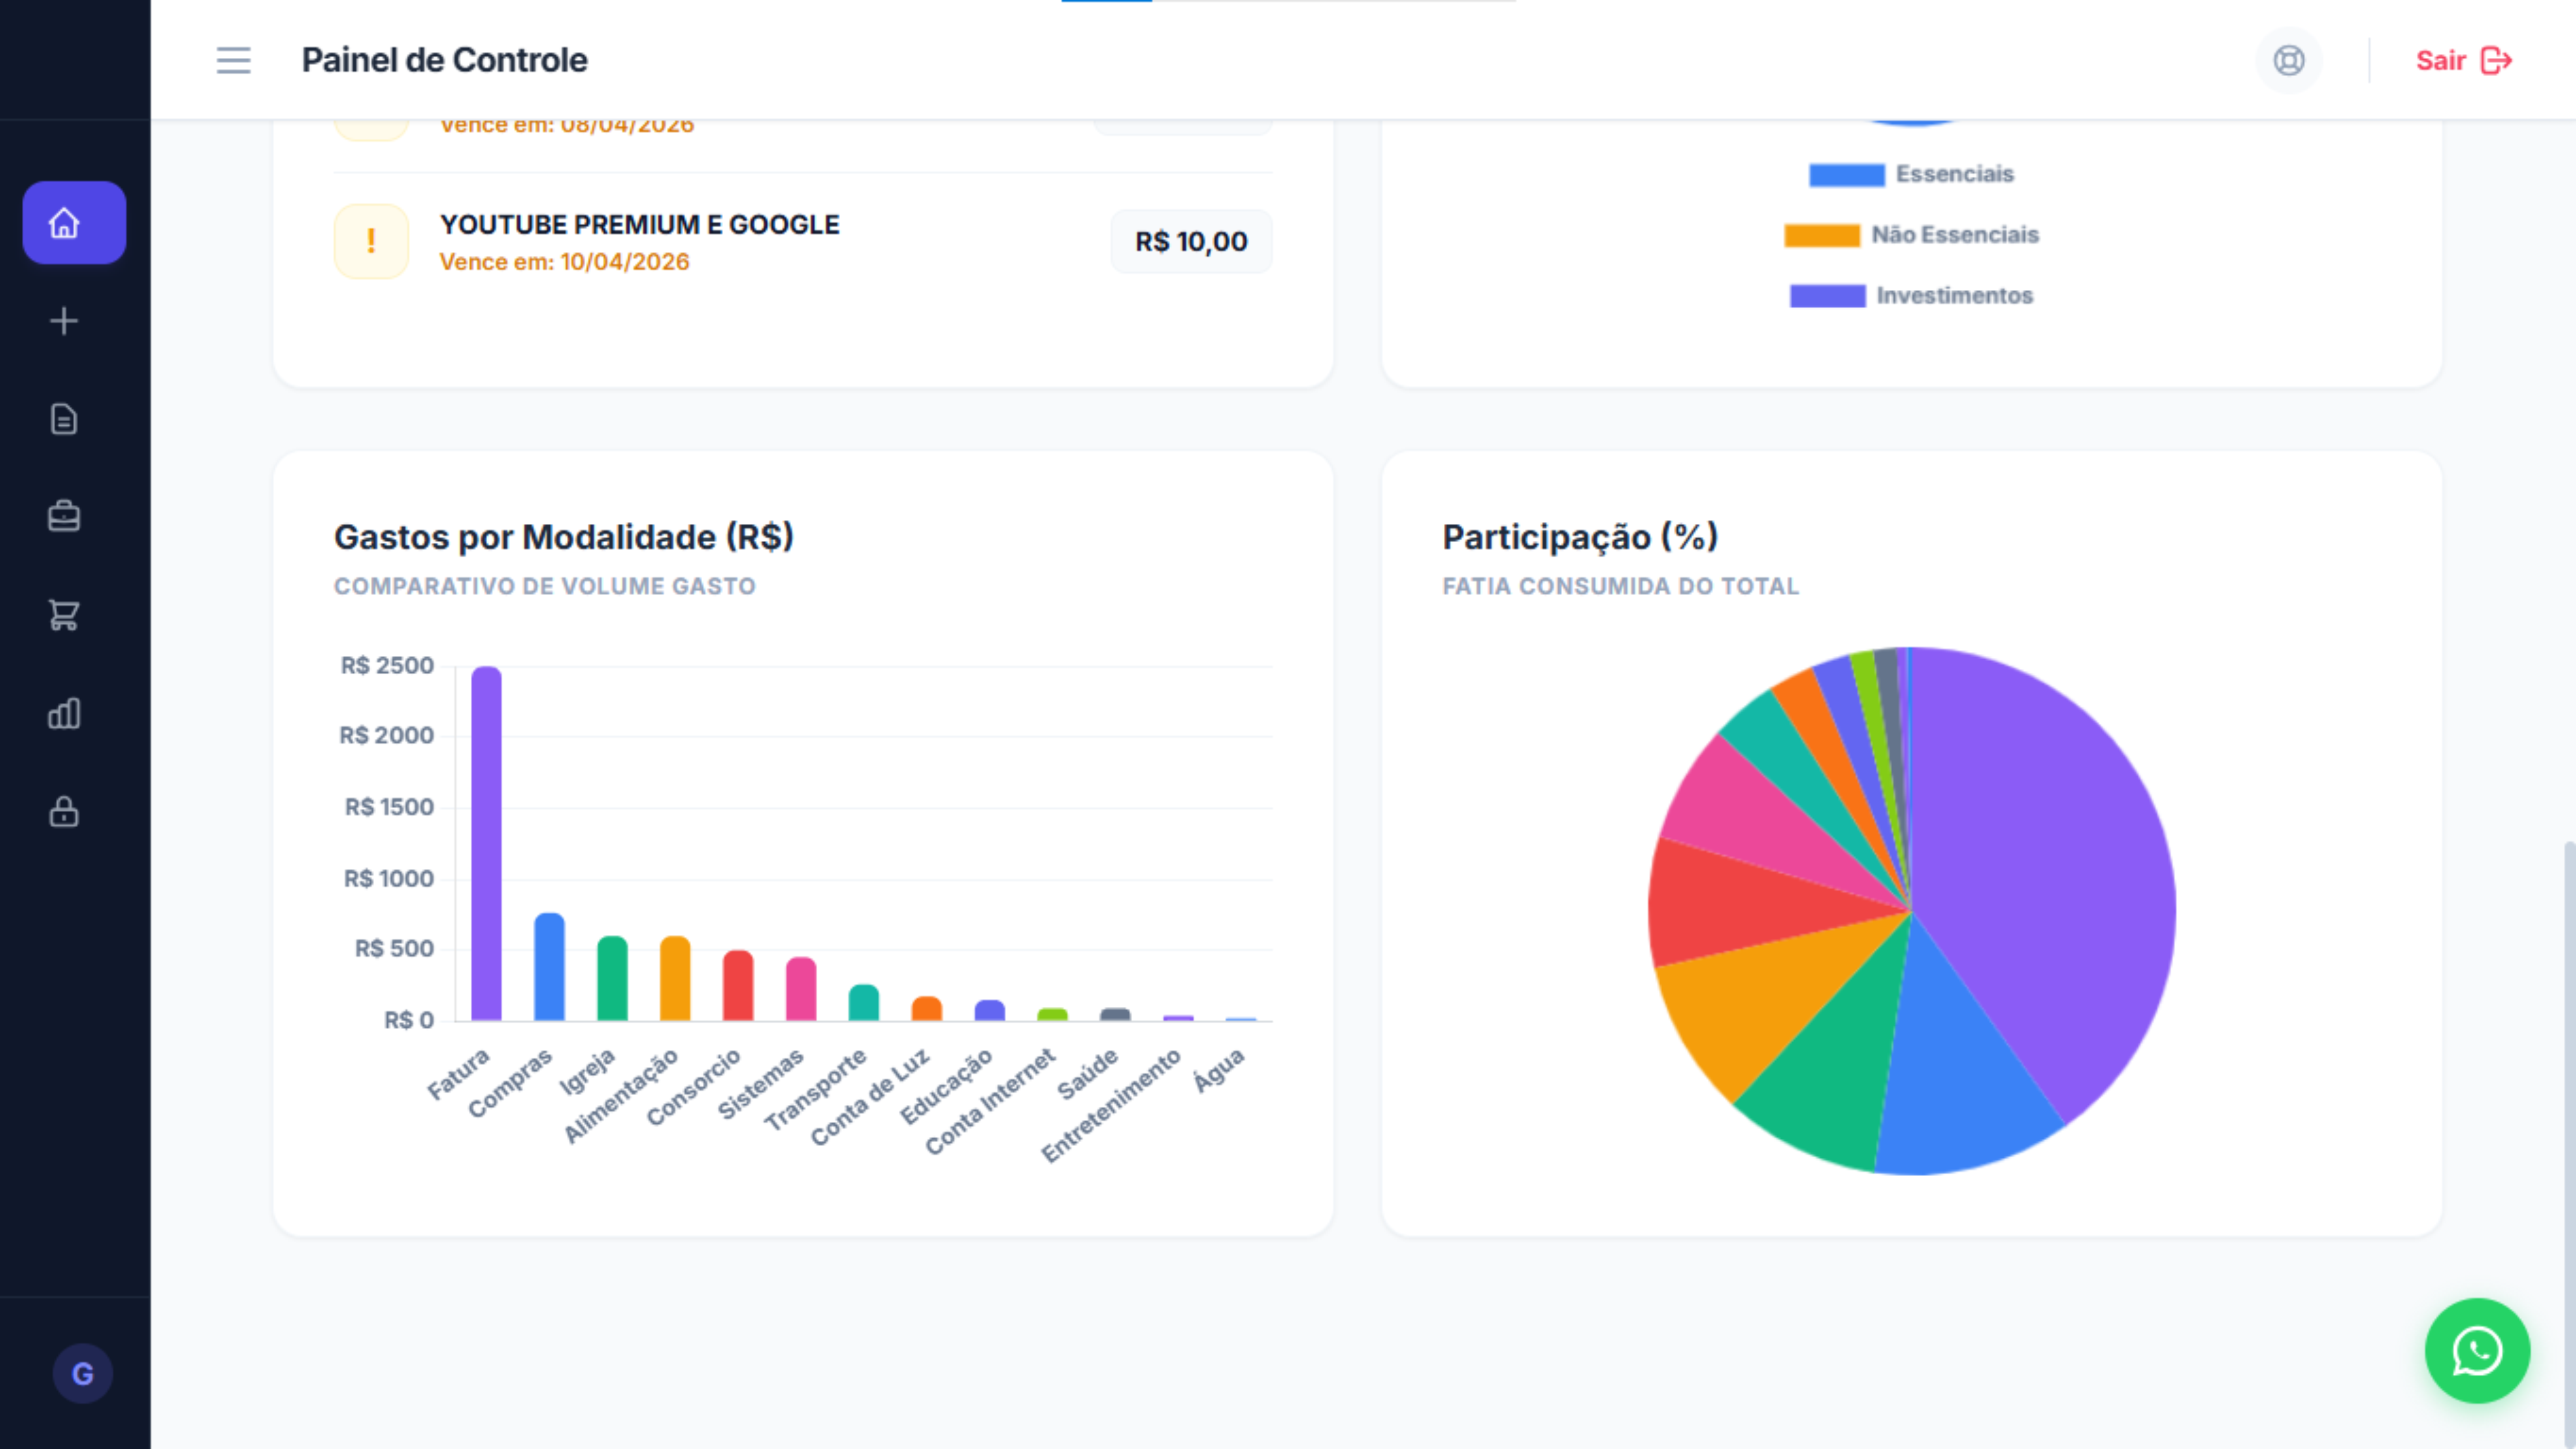2576x1449 pixels.
Task: Open the help lifebuoy icon in the header
Action: pyautogui.click(x=2289, y=61)
